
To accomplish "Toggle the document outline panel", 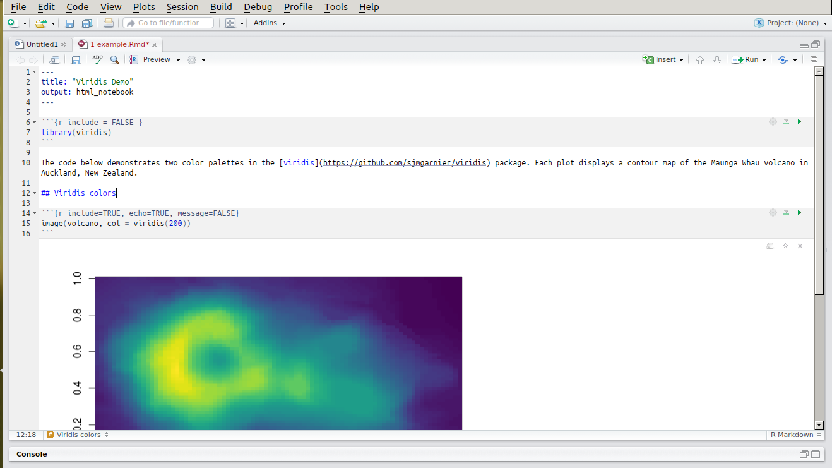I will (x=814, y=59).
